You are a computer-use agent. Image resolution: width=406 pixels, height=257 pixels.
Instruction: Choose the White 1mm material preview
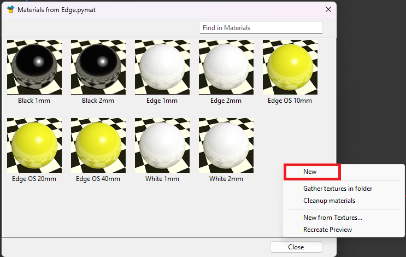[162, 145]
